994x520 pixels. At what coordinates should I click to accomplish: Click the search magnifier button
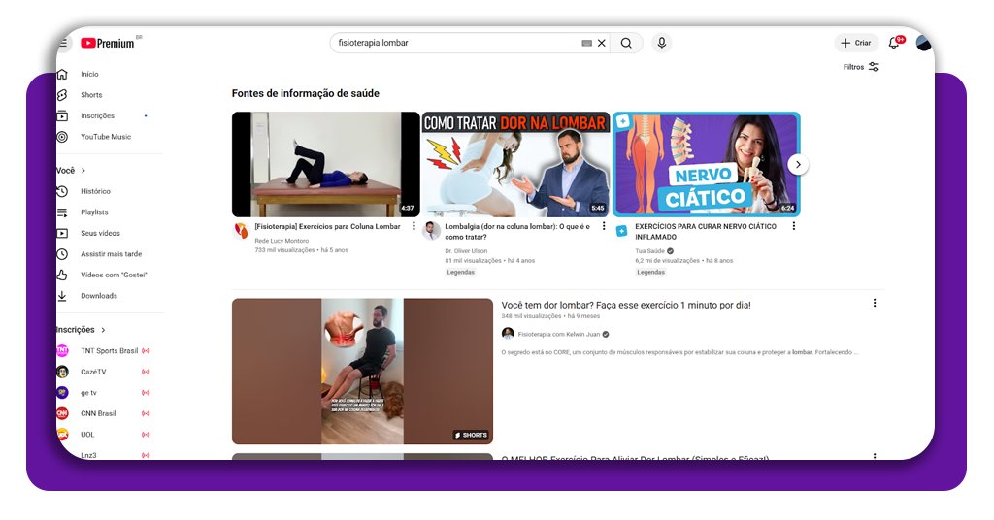pos(626,43)
